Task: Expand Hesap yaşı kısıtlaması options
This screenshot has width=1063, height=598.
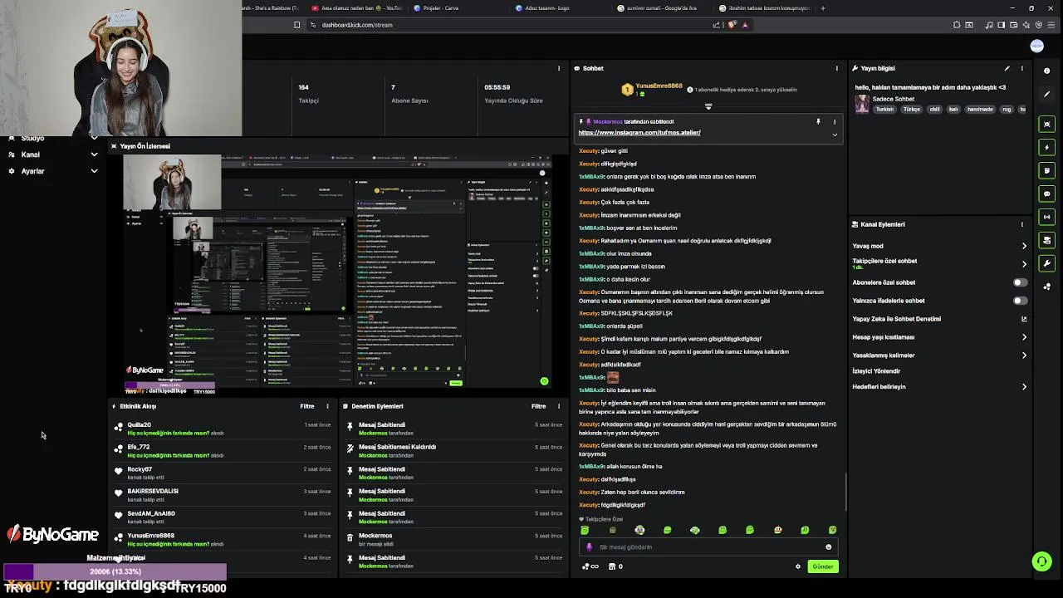Action: coord(1024,337)
